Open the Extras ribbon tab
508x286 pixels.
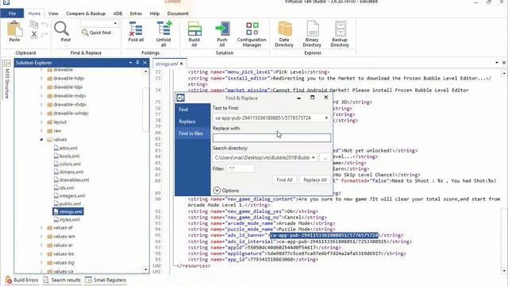pyautogui.click(x=136, y=14)
